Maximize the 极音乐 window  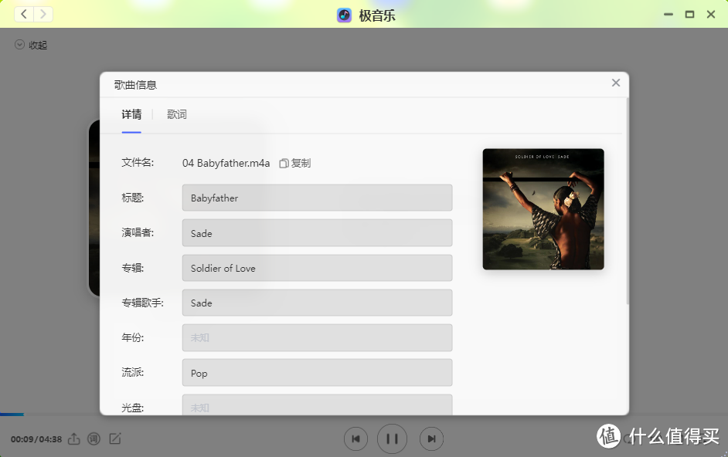coord(690,15)
